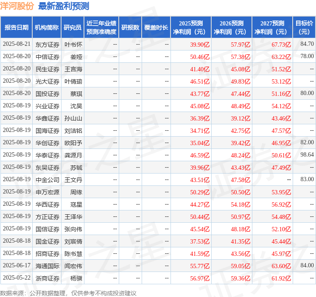Viewport: 316px width, 297px height.
Task: Click analyst name 蔡琪
Action: [76, 94]
